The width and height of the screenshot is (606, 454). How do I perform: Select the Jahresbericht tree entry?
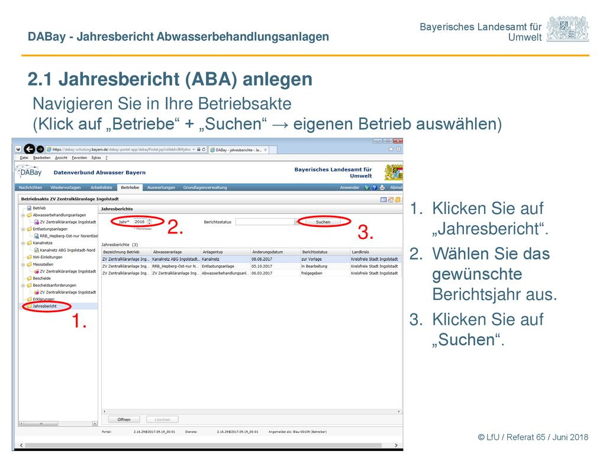pyautogui.click(x=44, y=307)
